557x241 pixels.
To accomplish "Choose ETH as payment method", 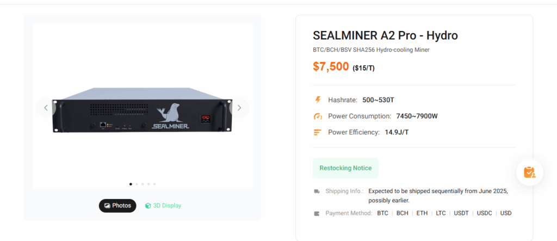I will coord(422,213).
